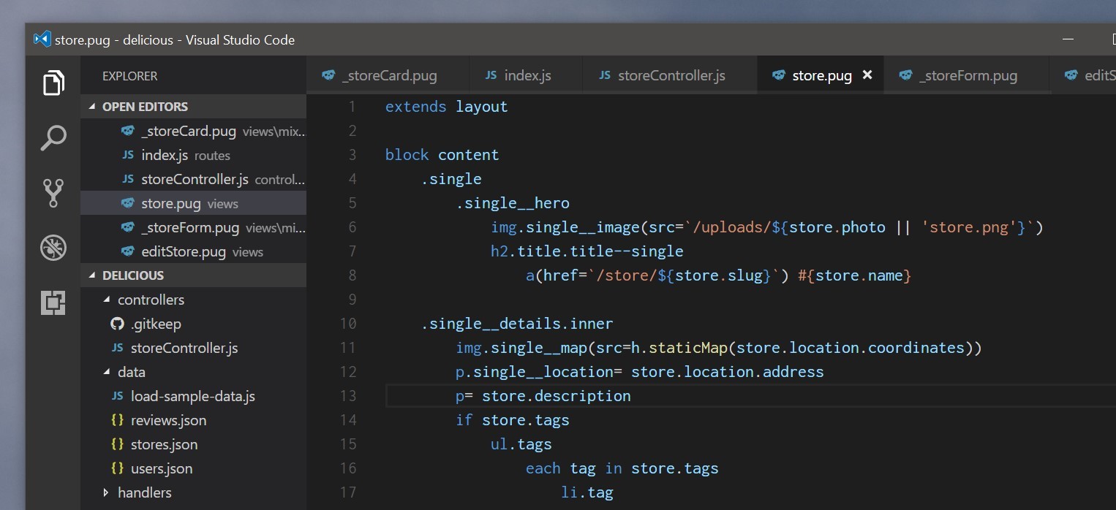The width and height of the screenshot is (1116, 510).
Task: Open the Extensions view icon
Action: point(53,302)
